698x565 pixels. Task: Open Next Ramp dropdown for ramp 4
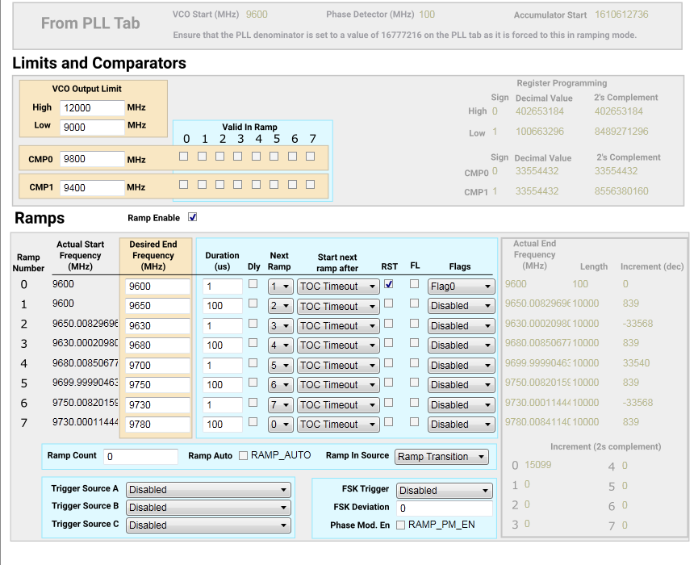point(280,365)
